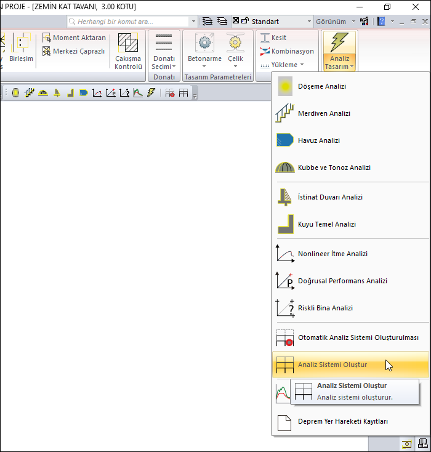This screenshot has height=452, width=431.
Task: Click the Kombinasyon button
Action: [x=287, y=51]
